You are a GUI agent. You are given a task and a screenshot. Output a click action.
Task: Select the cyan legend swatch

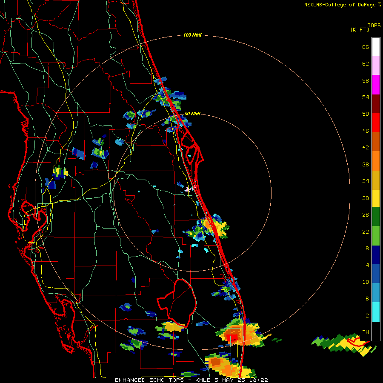tap(376, 312)
